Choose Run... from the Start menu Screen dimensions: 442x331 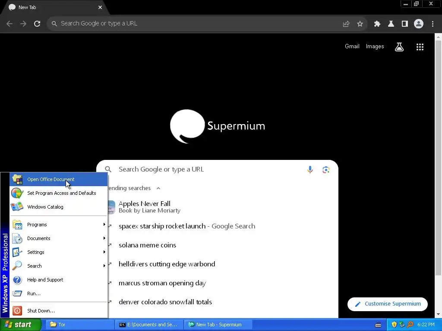click(x=59, y=294)
